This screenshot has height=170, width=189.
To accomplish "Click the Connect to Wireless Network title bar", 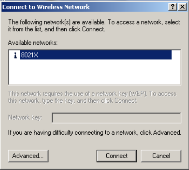I will 84,7.
